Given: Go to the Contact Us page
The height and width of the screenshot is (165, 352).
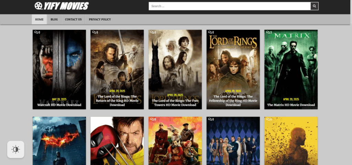Looking at the screenshot, I should tap(73, 20).
